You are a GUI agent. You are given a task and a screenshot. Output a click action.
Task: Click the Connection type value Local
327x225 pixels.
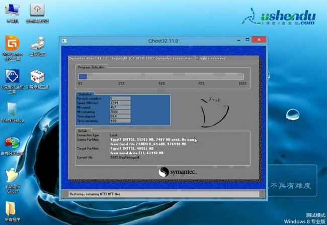[x=114, y=135]
